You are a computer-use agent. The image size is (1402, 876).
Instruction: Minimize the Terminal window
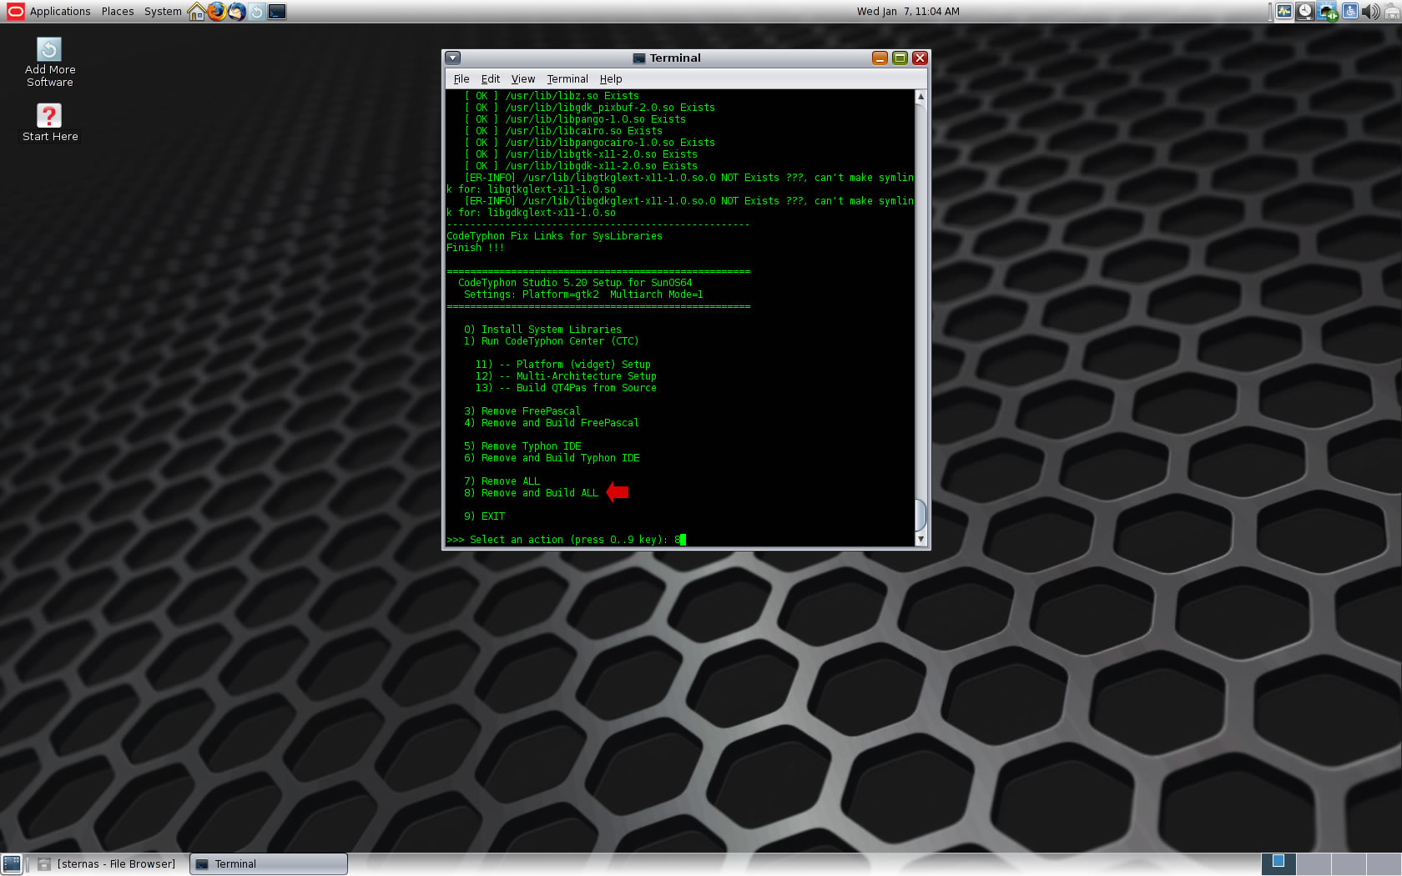pyautogui.click(x=880, y=58)
